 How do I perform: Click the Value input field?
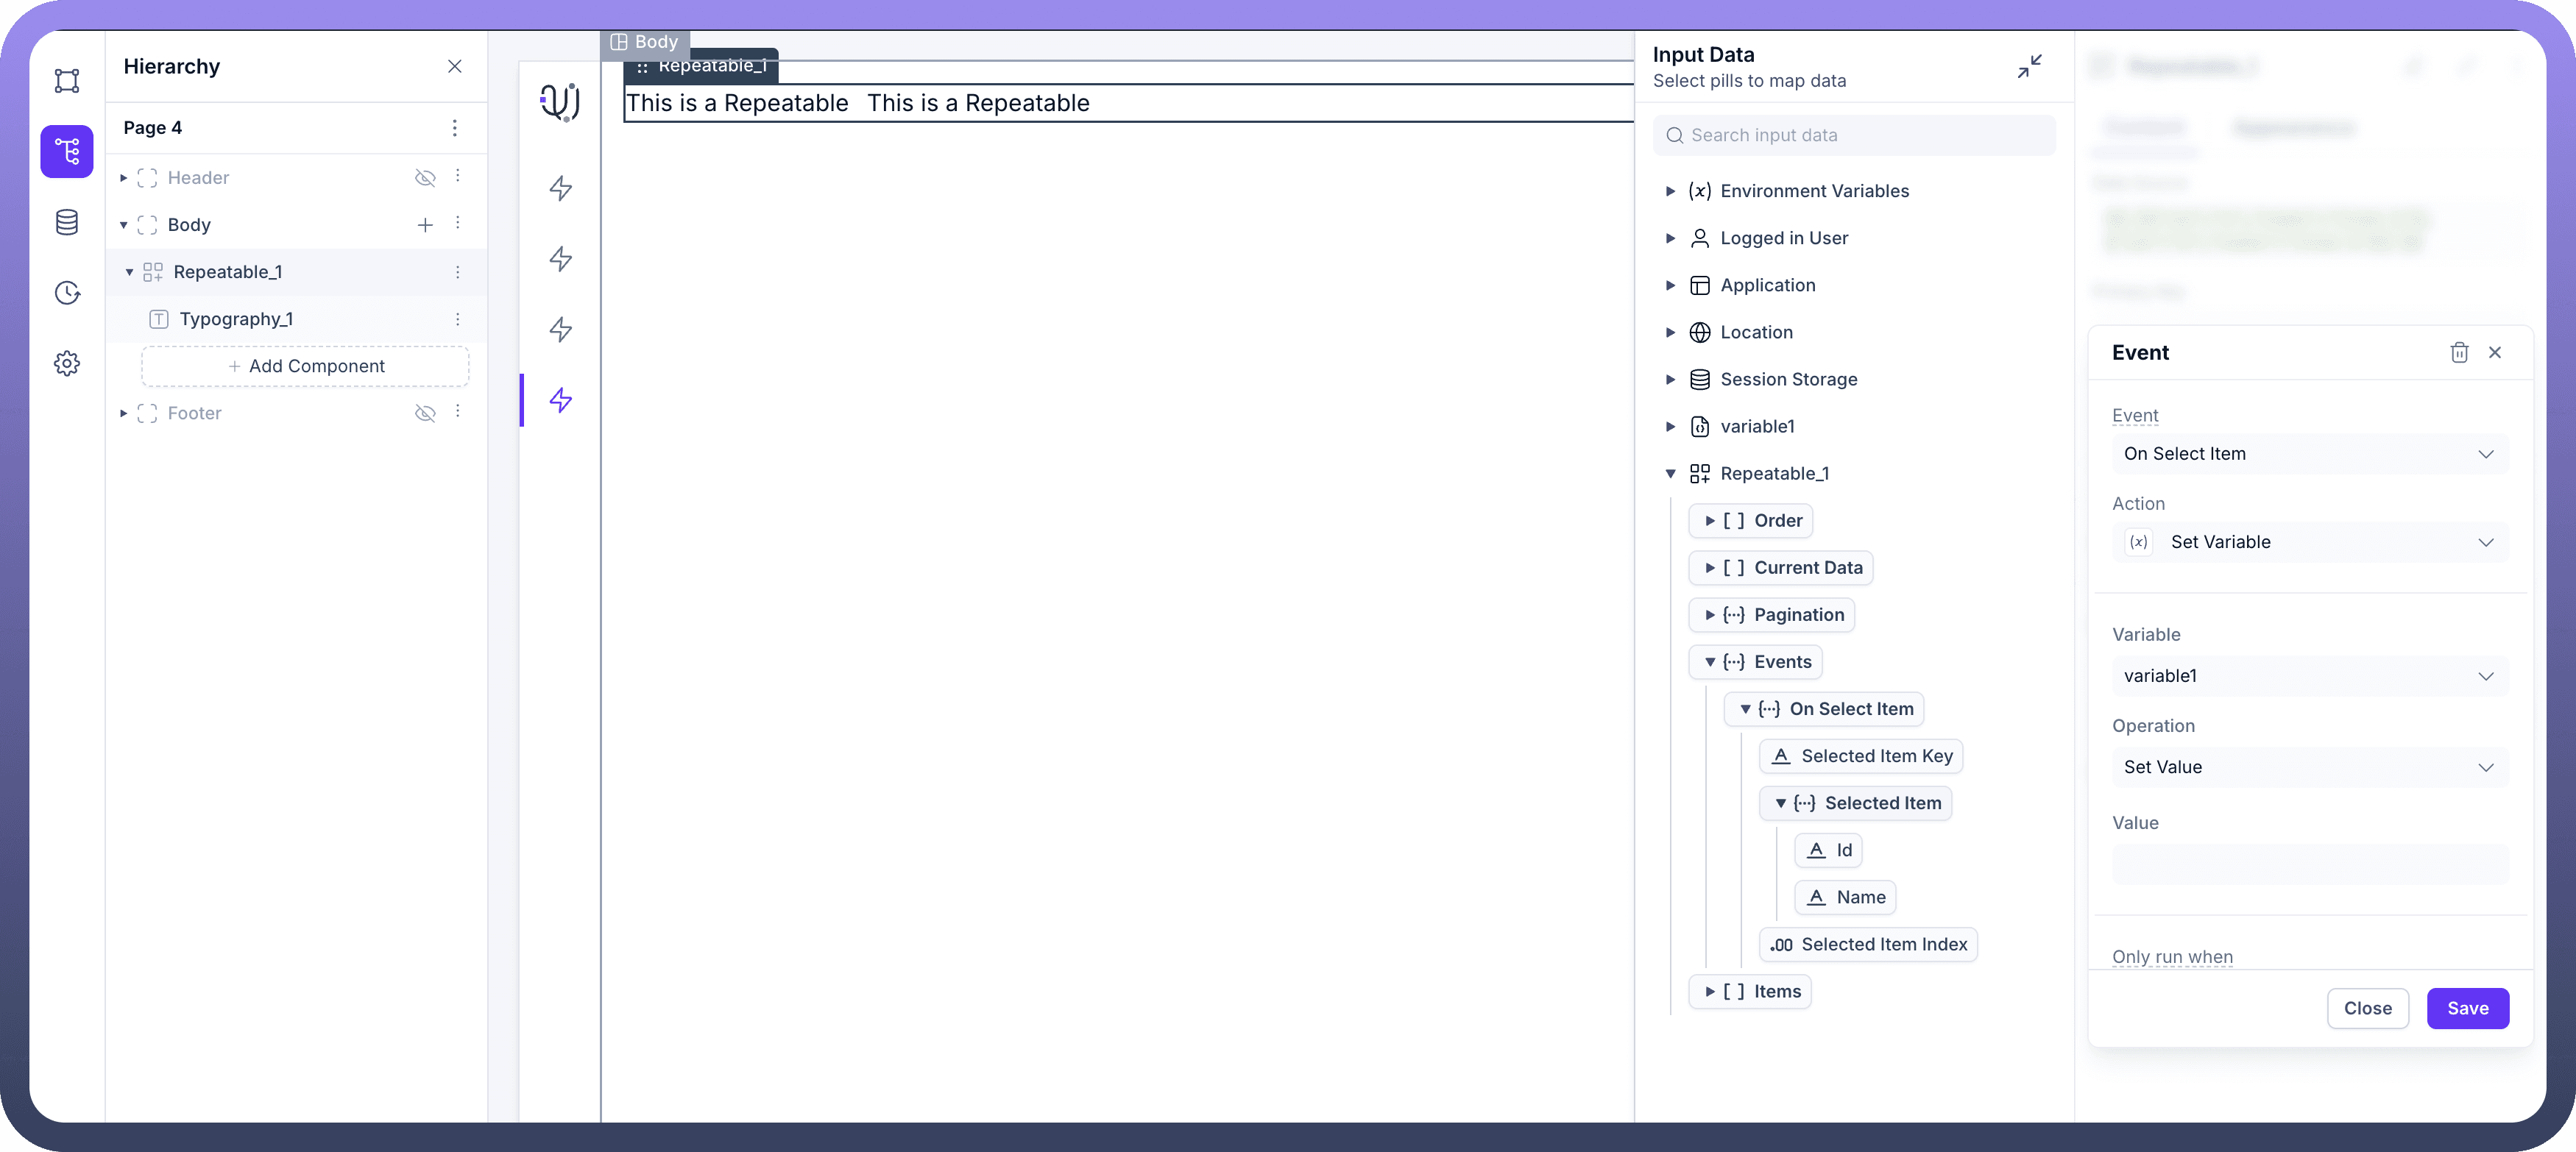tap(2309, 864)
